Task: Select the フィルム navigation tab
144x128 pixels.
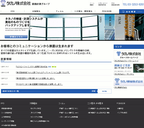Action: click(60, 11)
